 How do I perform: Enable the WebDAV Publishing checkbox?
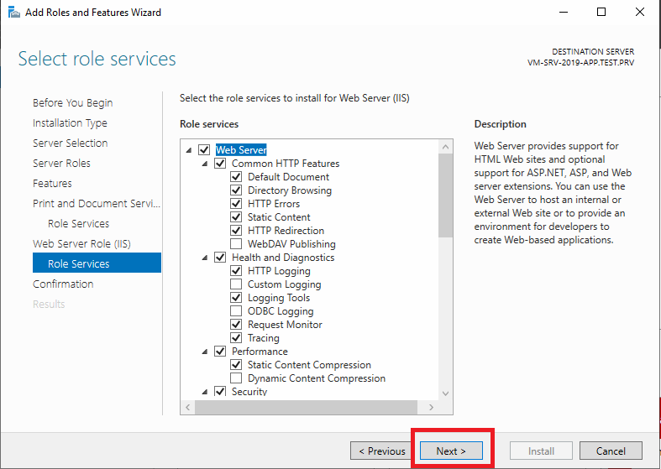tap(236, 244)
